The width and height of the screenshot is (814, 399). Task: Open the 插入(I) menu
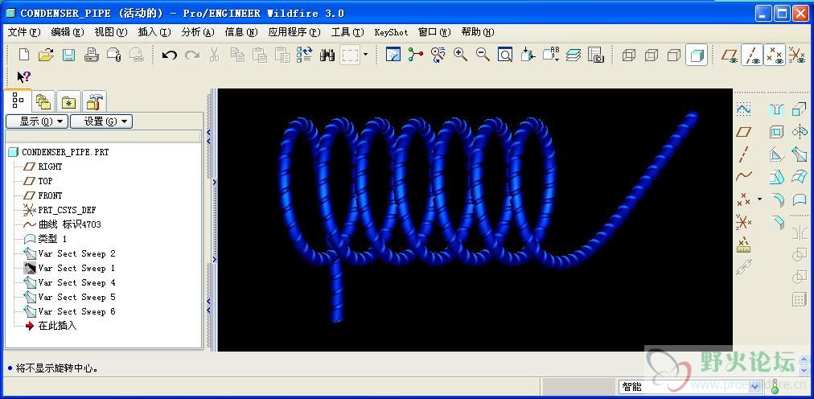pyautogui.click(x=154, y=32)
